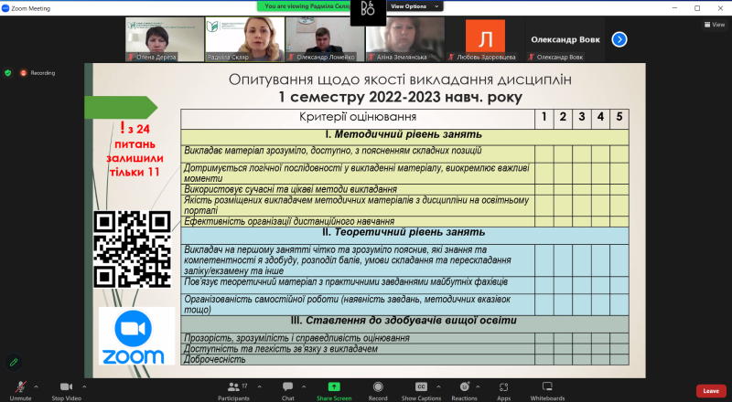The width and height of the screenshot is (732, 402).
Task: Click column header '1' in table
Action: (x=544, y=117)
